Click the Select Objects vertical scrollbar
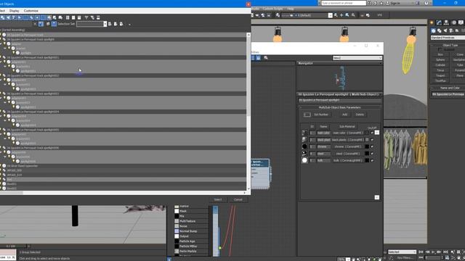 coord(248,111)
